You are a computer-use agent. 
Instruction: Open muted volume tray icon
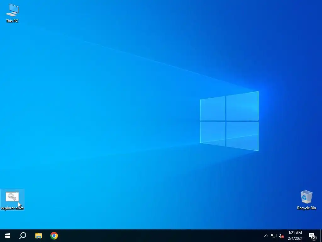pos(281,236)
